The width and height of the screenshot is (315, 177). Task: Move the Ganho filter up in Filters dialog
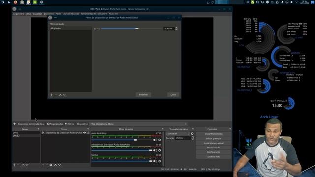[x=60, y=95]
